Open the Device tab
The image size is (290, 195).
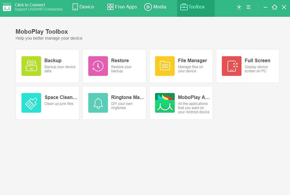click(83, 7)
